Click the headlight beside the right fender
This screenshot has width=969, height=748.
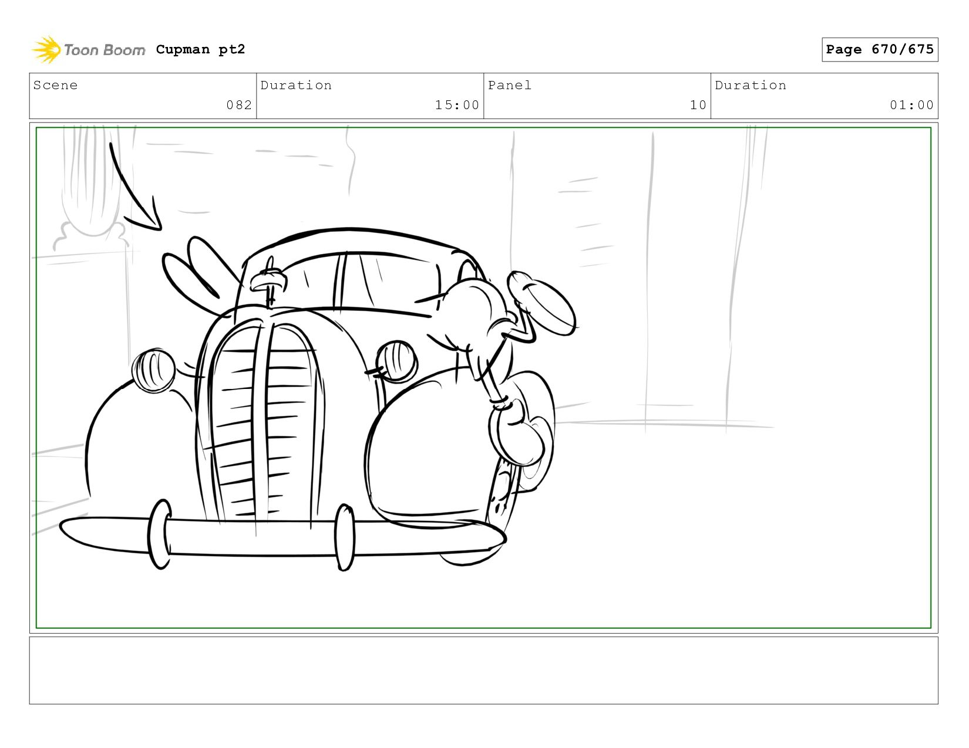[x=396, y=360]
